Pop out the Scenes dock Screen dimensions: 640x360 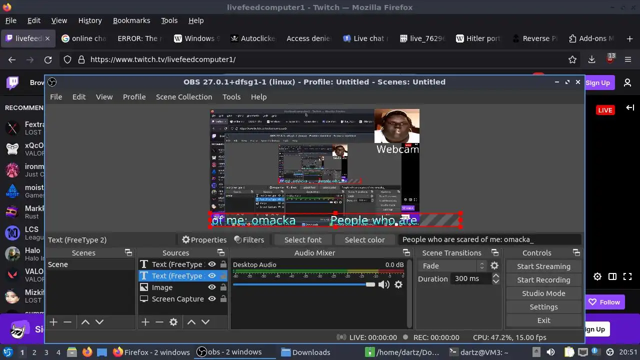point(128,252)
